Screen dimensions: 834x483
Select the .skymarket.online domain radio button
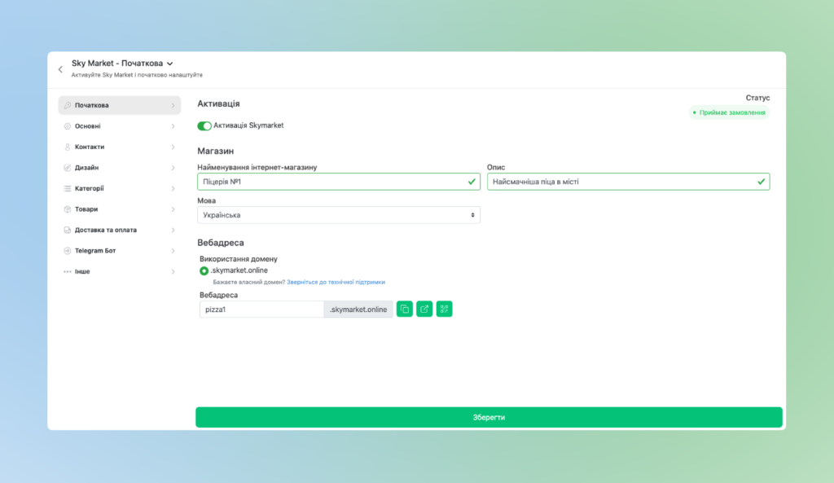click(x=204, y=270)
